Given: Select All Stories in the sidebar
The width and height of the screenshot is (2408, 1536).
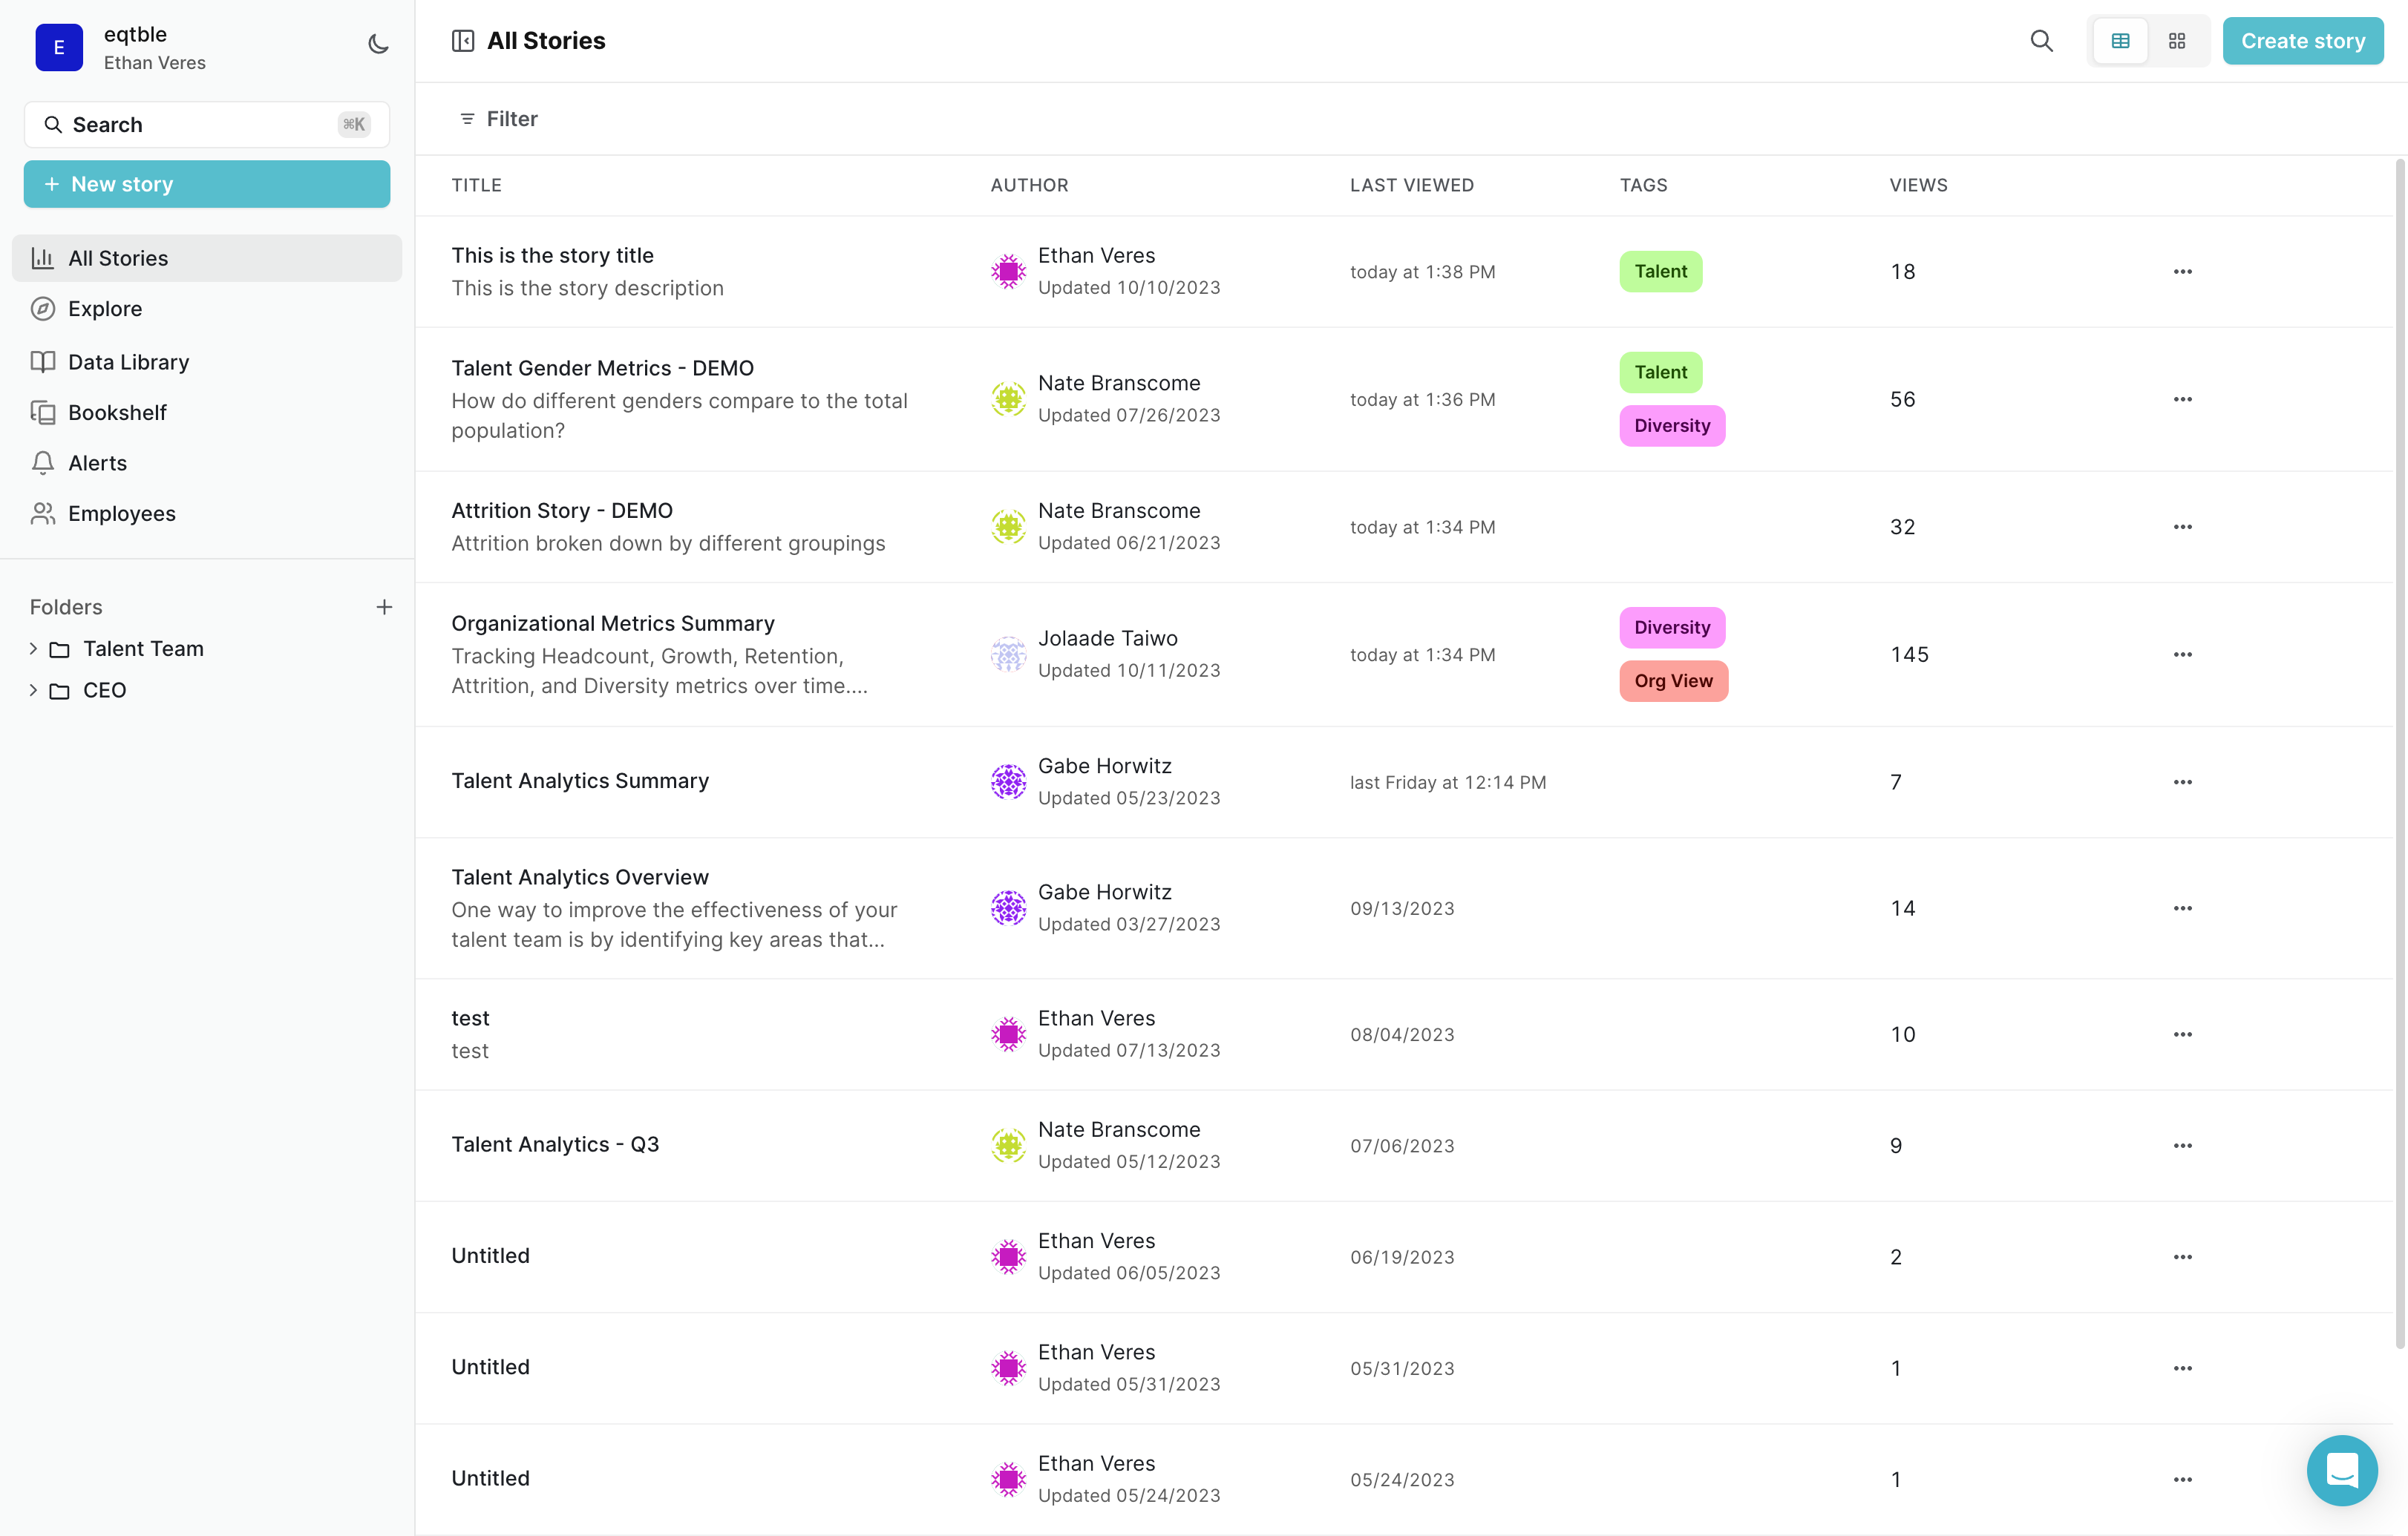Looking at the screenshot, I should tap(118, 257).
